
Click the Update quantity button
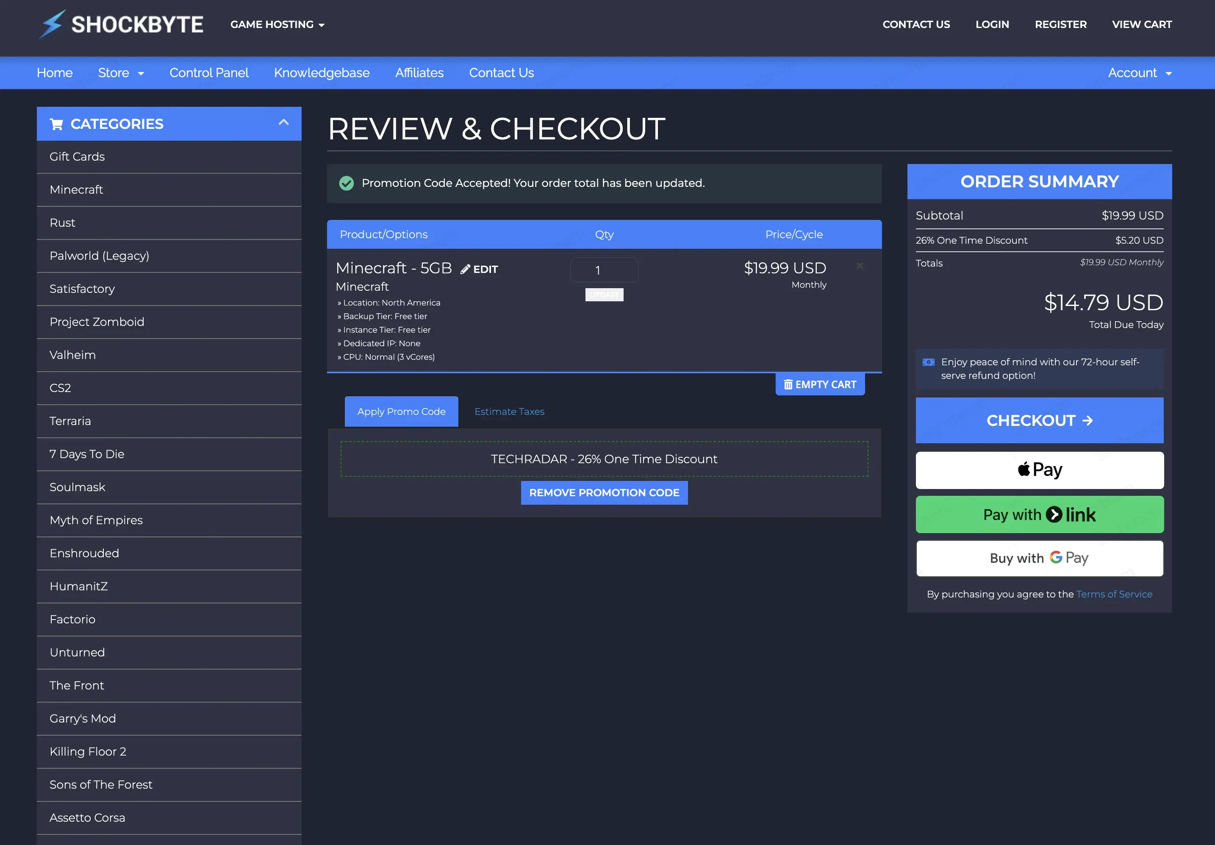coord(604,295)
